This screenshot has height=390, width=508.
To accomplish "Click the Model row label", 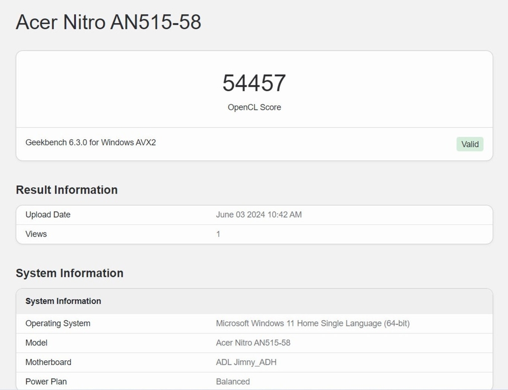I will [x=36, y=343].
